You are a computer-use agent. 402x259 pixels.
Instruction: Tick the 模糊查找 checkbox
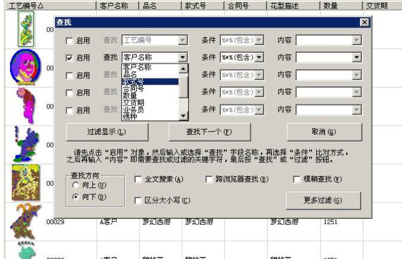tap(297, 179)
